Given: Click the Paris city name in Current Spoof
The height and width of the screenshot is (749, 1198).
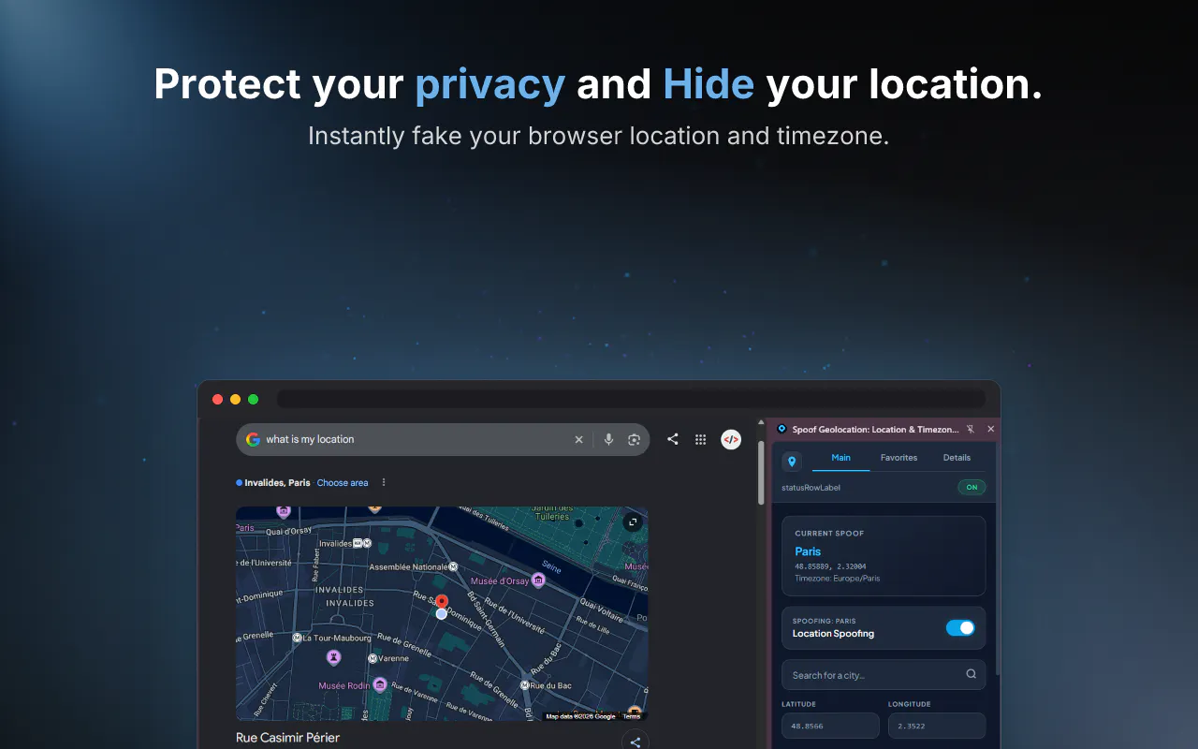Looking at the screenshot, I should pyautogui.click(x=808, y=551).
